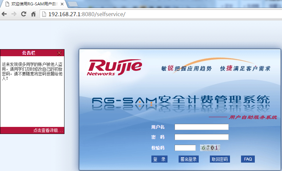Click the address bar URL
Image resolution: width=282 pixels, height=171 pixels.
pyautogui.click(x=87, y=14)
